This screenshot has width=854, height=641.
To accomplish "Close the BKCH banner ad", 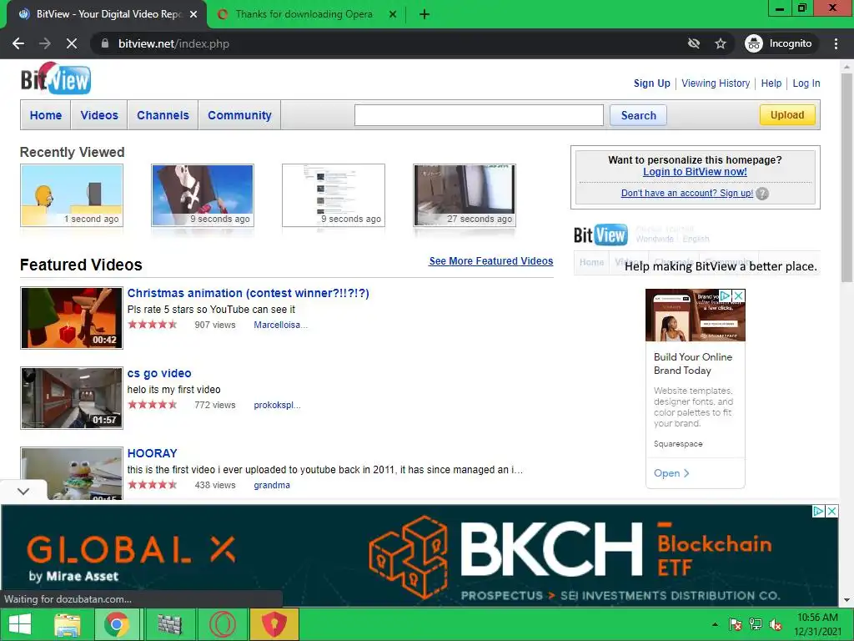I will pyautogui.click(x=831, y=512).
